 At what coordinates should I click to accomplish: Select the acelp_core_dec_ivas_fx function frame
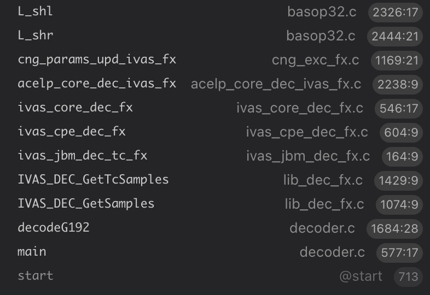[x=97, y=84]
